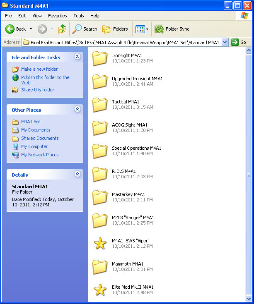The height and width of the screenshot is (304, 254).
Task: Select the R.D.S M4A1 folder icon
Action: click(100, 174)
